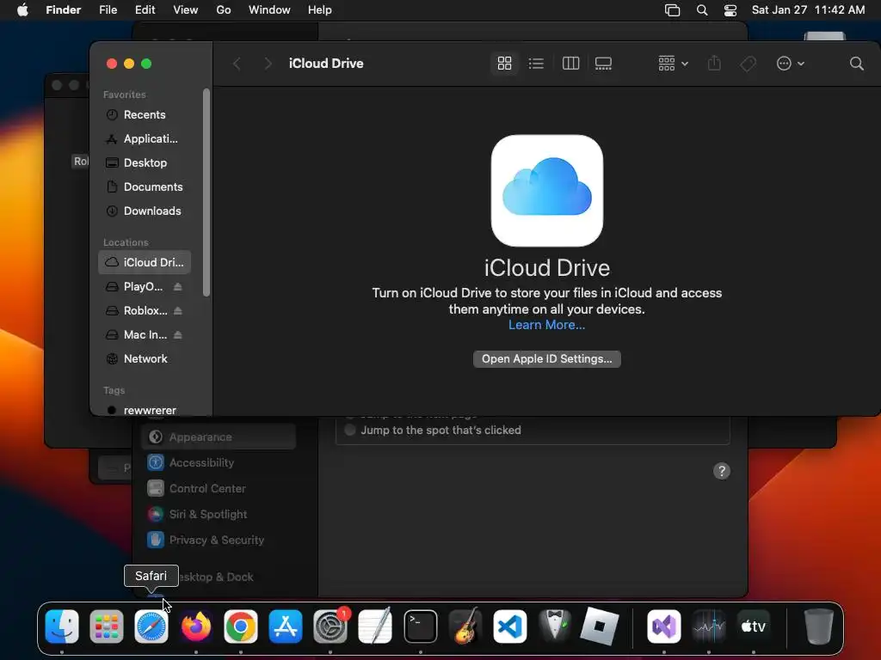
Task: Eject the Roblox... volume
Action: click(x=177, y=310)
